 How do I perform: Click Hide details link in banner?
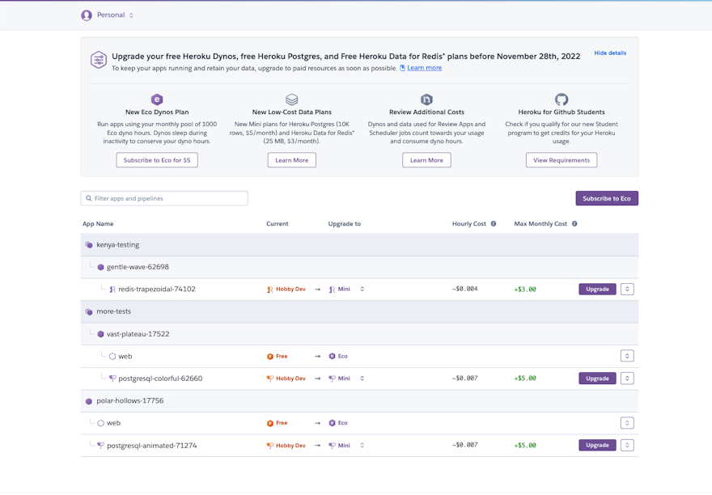coord(610,53)
